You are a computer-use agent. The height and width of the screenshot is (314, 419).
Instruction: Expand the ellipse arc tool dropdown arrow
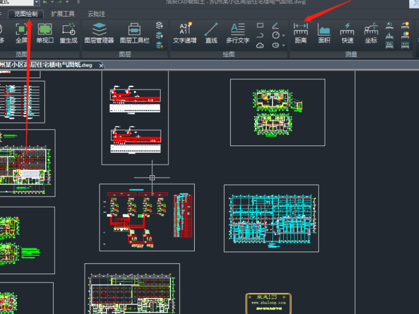click(x=284, y=45)
